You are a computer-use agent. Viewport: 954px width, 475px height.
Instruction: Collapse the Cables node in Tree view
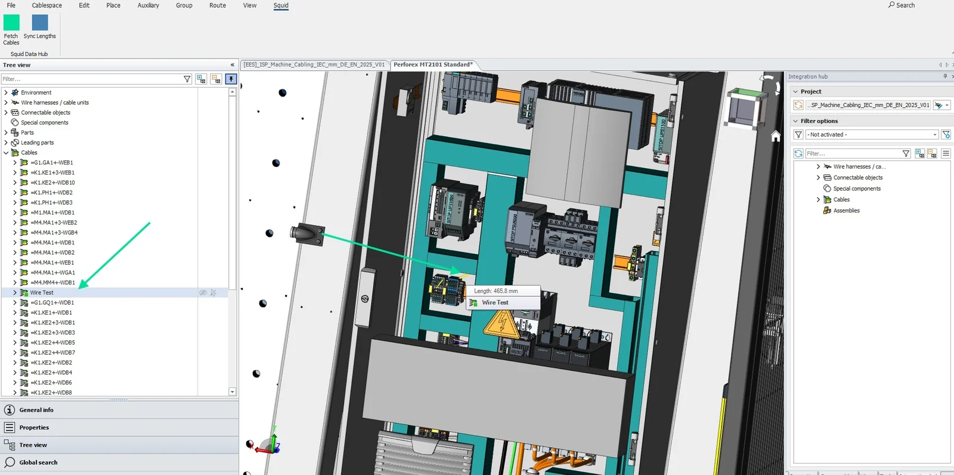6,153
